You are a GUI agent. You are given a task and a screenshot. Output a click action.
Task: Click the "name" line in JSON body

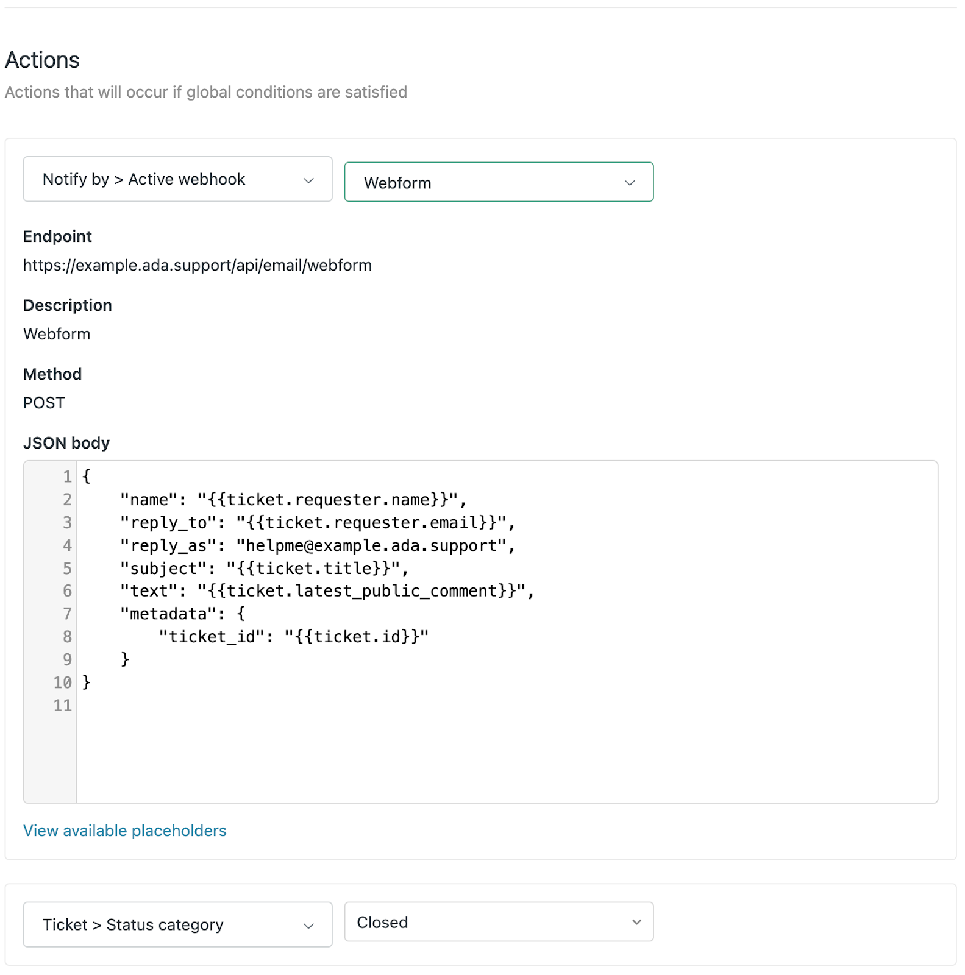tap(293, 500)
